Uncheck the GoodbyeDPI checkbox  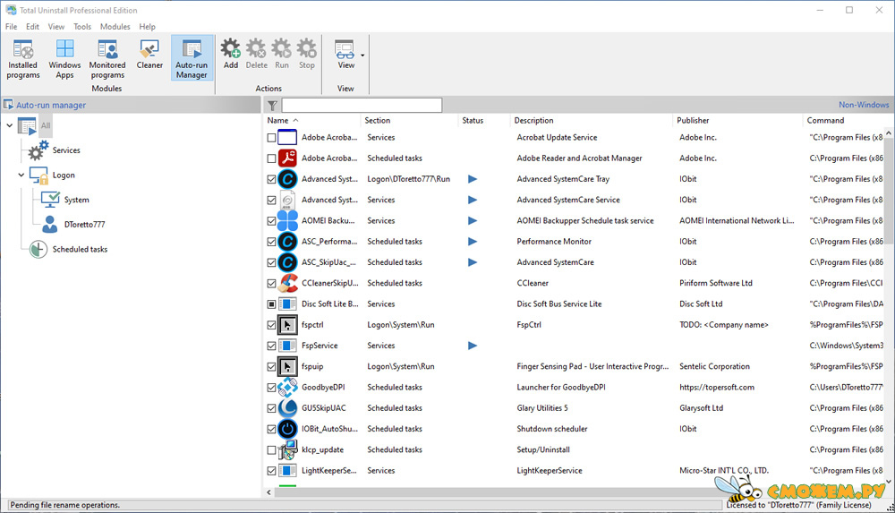click(272, 388)
